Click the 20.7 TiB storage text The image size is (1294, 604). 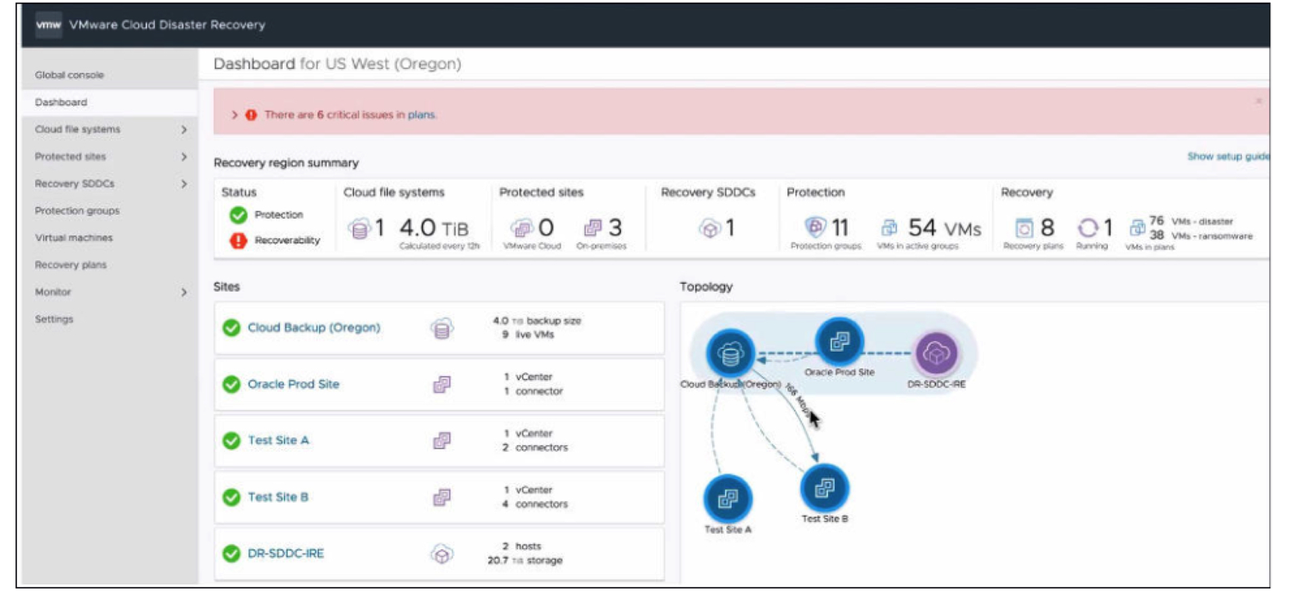525,561
